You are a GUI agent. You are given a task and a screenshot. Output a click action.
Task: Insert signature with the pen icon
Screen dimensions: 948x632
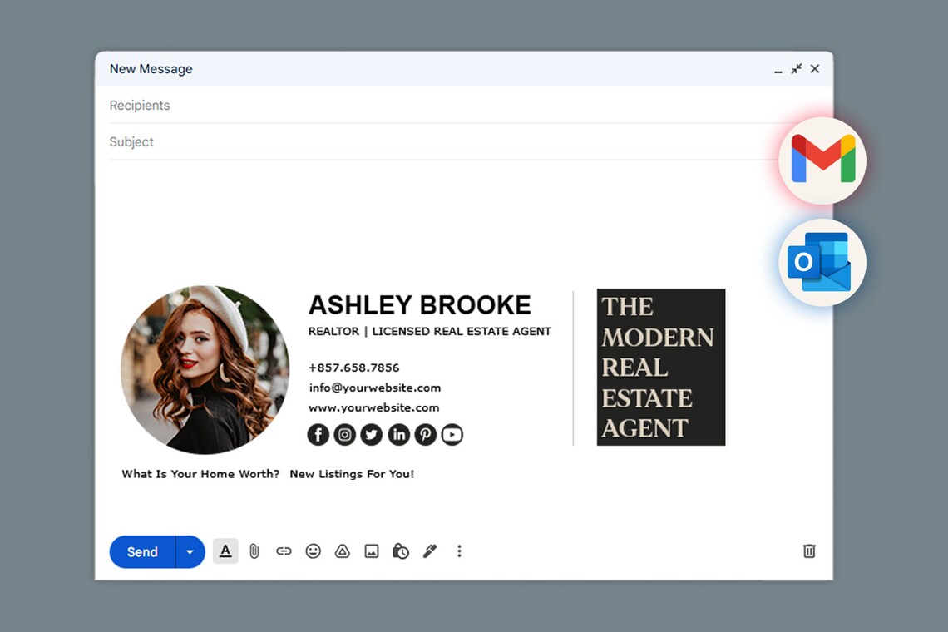point(430,551)
